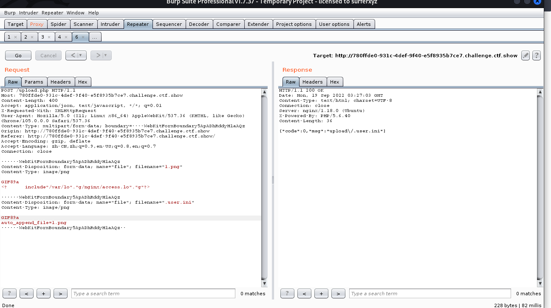This screenshot has height=308, width=551.
Task: Focus the response search term field
Action: pos(430,294)
